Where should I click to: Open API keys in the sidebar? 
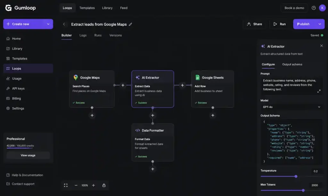(x=28, y=88)
